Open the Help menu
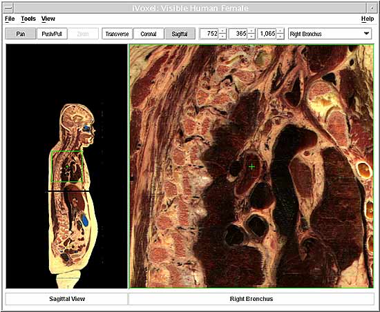 click(368, 19)
